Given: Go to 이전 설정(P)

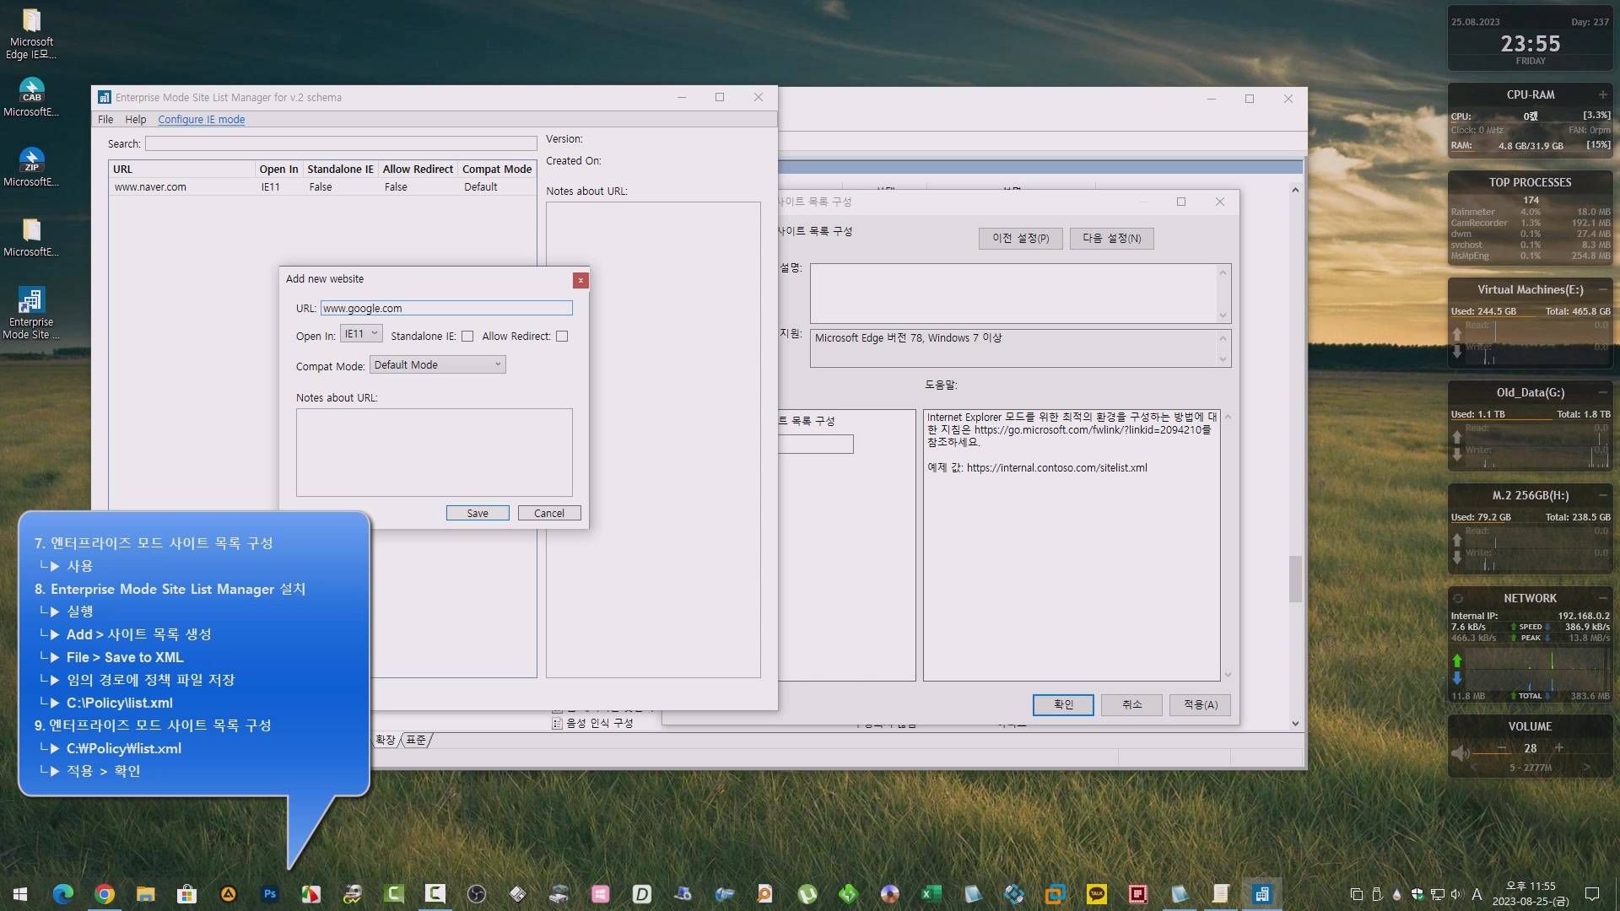Looking at the screenshot, I should (x=1020, y=238).
